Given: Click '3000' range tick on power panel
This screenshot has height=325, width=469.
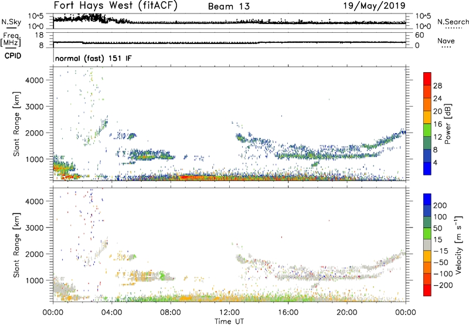Looking at the screenshot, I should [35, 107].
